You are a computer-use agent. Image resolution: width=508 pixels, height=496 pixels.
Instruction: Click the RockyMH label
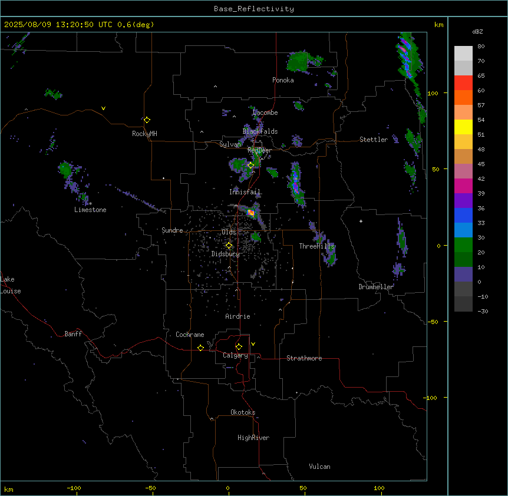pos(144,134)
